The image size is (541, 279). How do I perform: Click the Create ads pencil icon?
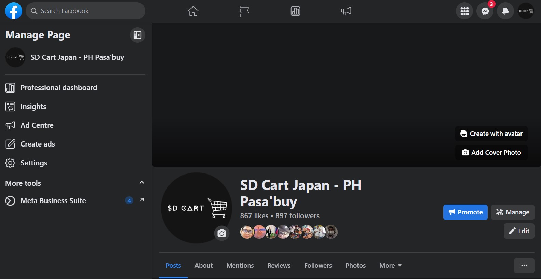10,144
